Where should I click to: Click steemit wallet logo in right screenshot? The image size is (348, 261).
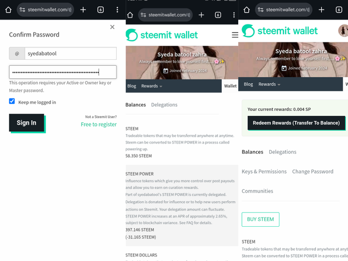pyautogui.click(x=279, y=30)
